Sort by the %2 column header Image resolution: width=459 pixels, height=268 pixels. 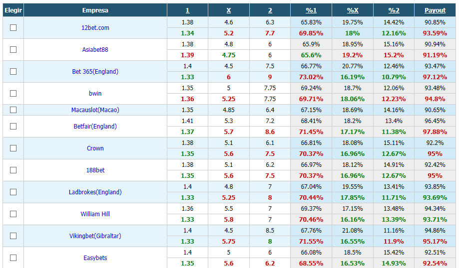[x=394, y=10]
